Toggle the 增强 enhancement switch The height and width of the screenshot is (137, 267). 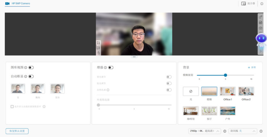(111, 68)
